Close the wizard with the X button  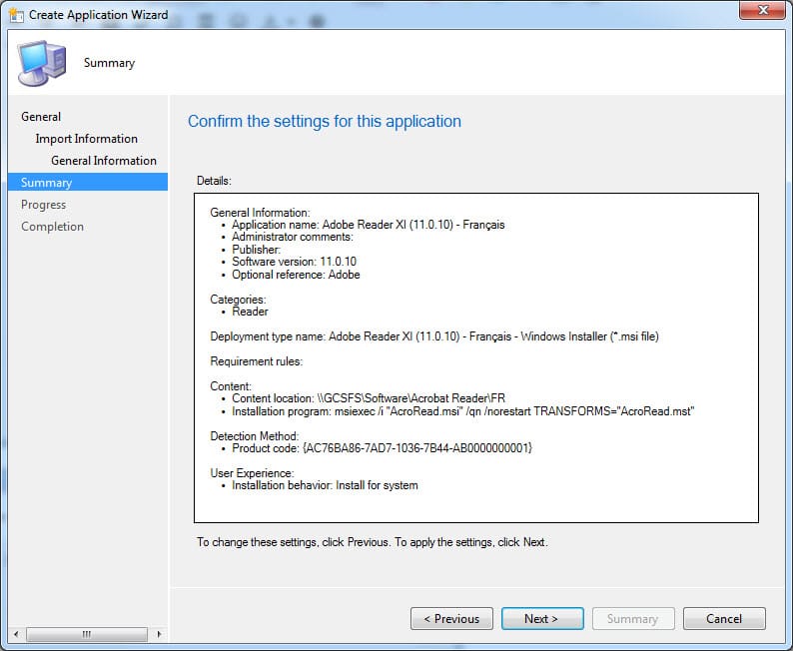[763, 10]
